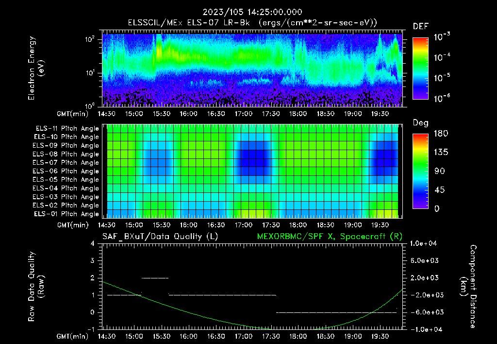
Task: Click the 15:30 tick label under pitch angle panel
Action: (161, 225)
